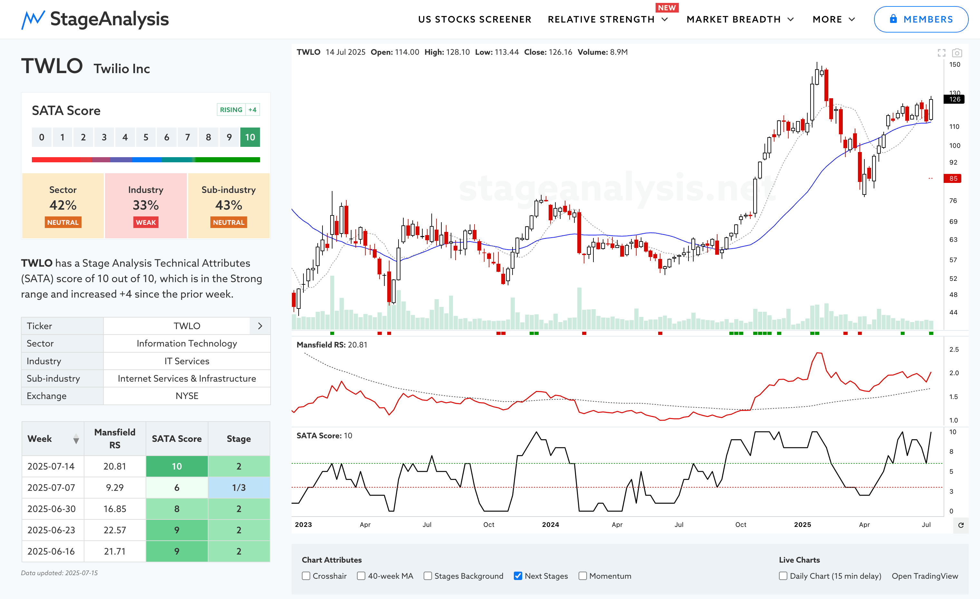Turn on Stages Background checkbox
Viewport: 980px width, 599px height.
tap(428, 576)
